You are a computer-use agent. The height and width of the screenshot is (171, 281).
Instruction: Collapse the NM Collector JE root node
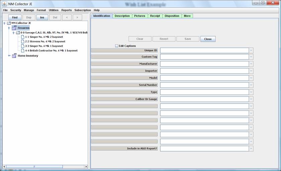click(4, 23)
